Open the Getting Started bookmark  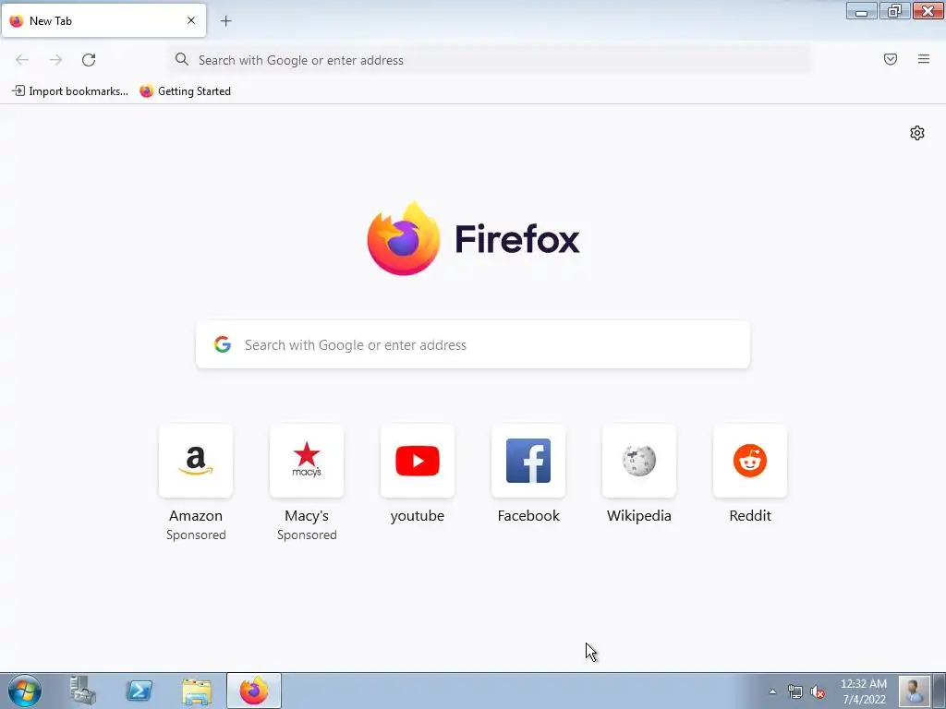tap(185, 91)
